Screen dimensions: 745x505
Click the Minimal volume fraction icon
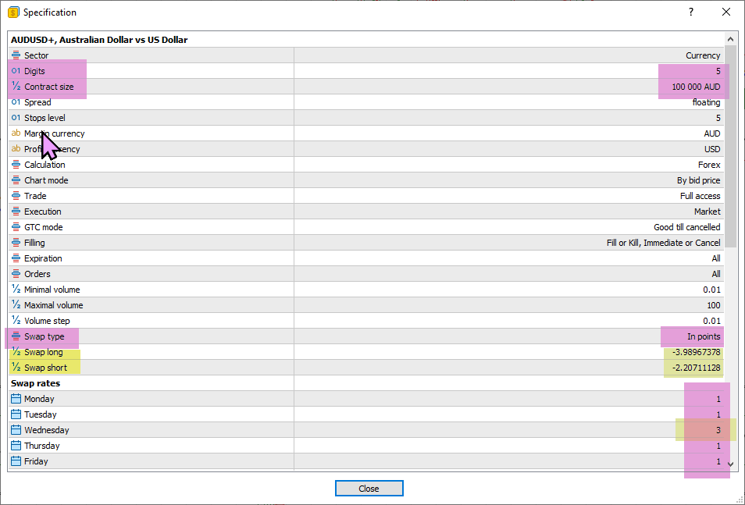[16, 290]
